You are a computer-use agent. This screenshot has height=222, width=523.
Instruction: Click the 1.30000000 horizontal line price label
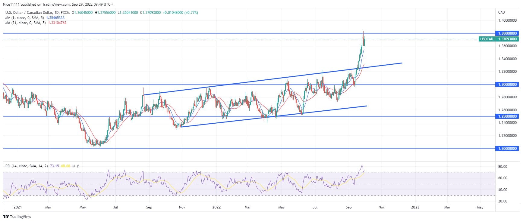coord(507,85)
